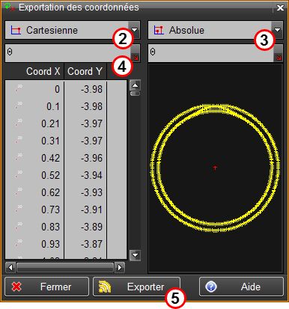This screenshot has width=289, height=309.
Task: Click the horizontal scrollbar track of table
Action: pyautogui.click(x=65, y=267)
